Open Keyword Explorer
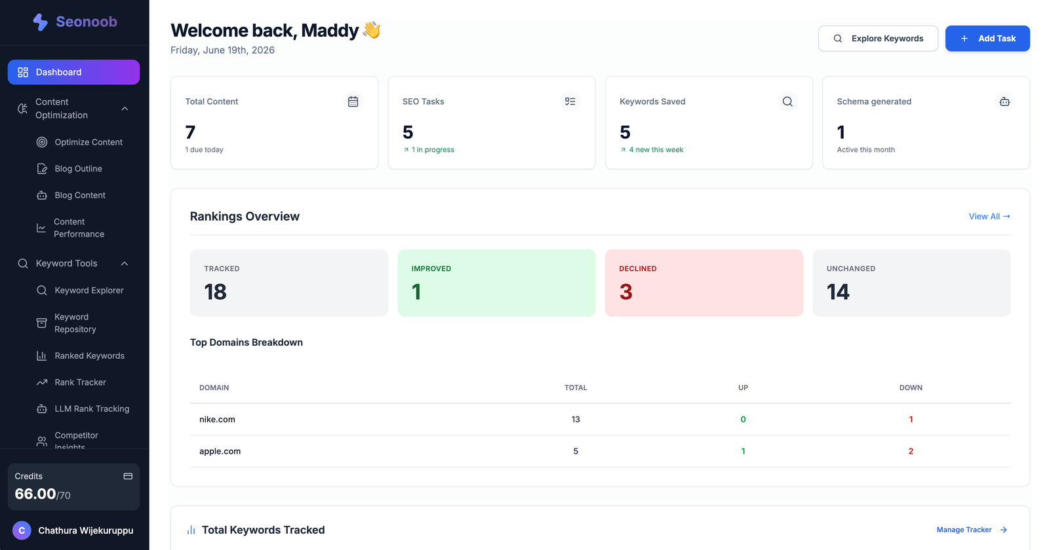 pos(89,290)
